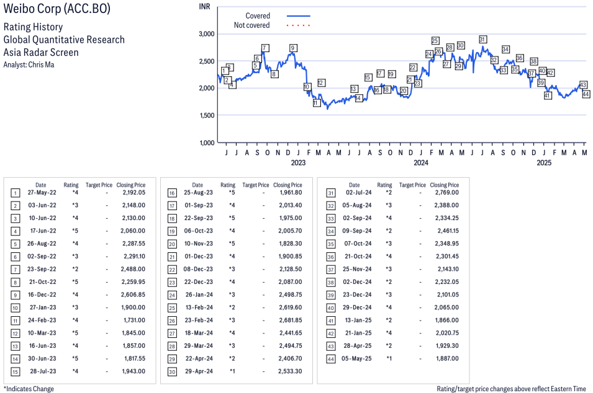
Task: Select the 05-May-25 date cell
Action: [356, 359]
